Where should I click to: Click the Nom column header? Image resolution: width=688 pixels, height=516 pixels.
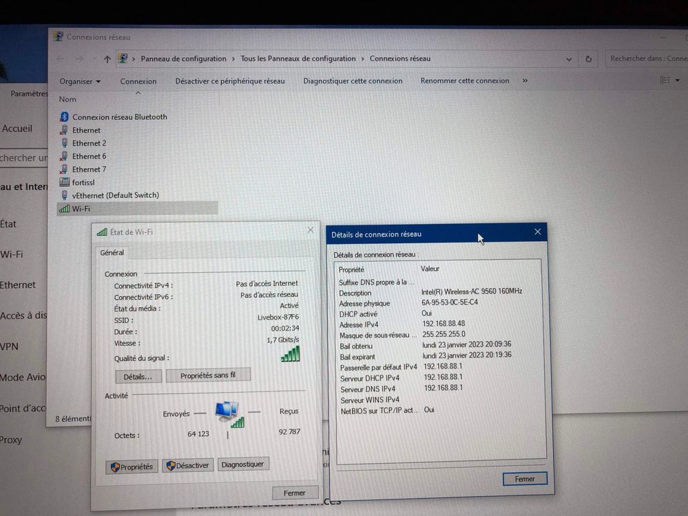pos(67,99)
